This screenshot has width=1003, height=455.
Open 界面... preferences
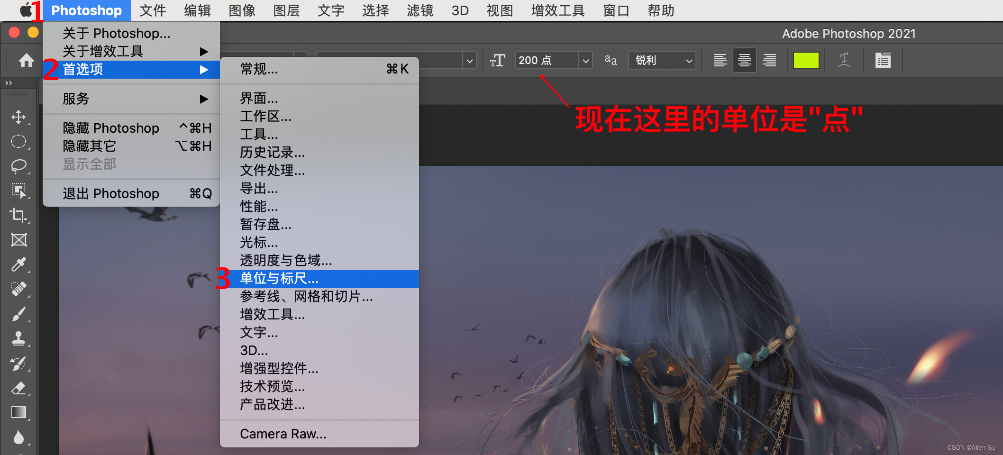click(319, 98)
